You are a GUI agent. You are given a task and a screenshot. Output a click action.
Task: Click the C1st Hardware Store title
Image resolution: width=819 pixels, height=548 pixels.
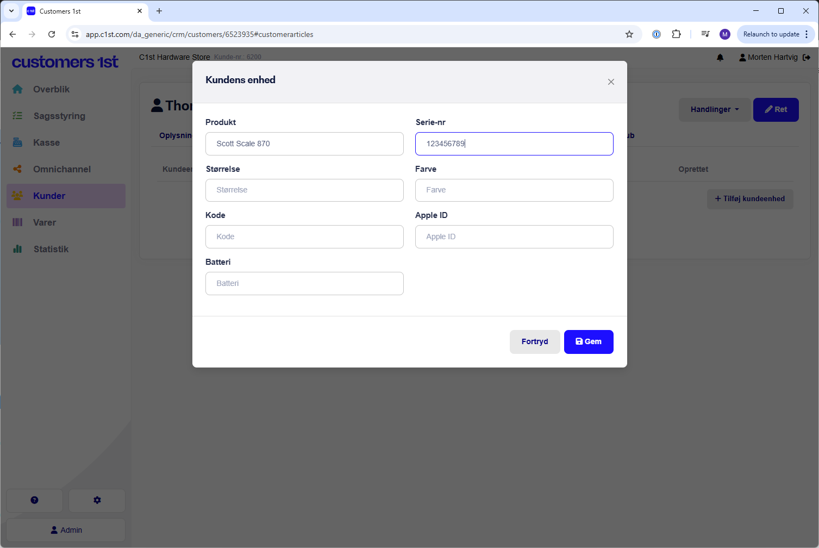coord(174,57)
